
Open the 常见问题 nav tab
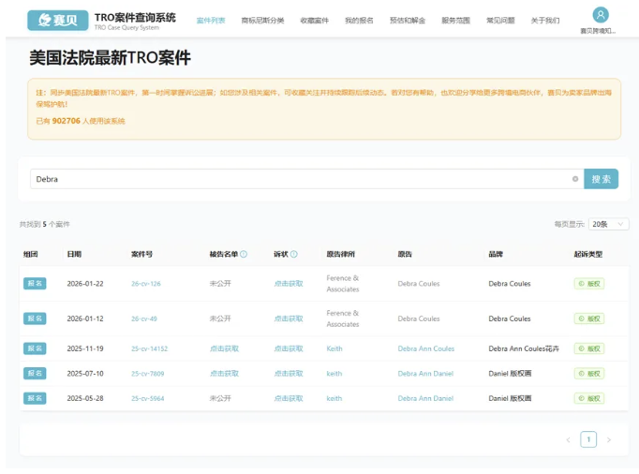pos(500,20)
